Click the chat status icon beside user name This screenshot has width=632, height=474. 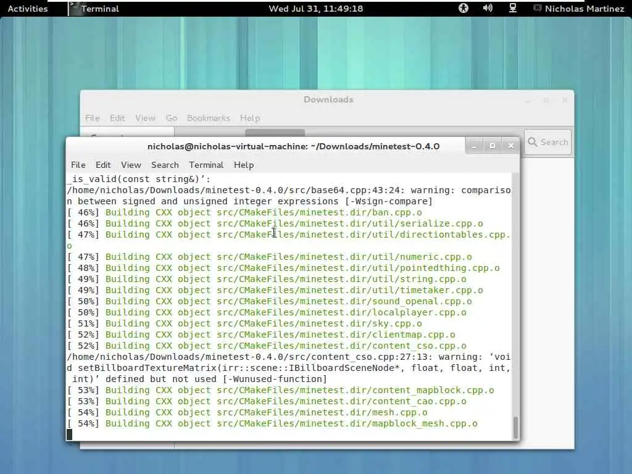[x=538, y=8]
